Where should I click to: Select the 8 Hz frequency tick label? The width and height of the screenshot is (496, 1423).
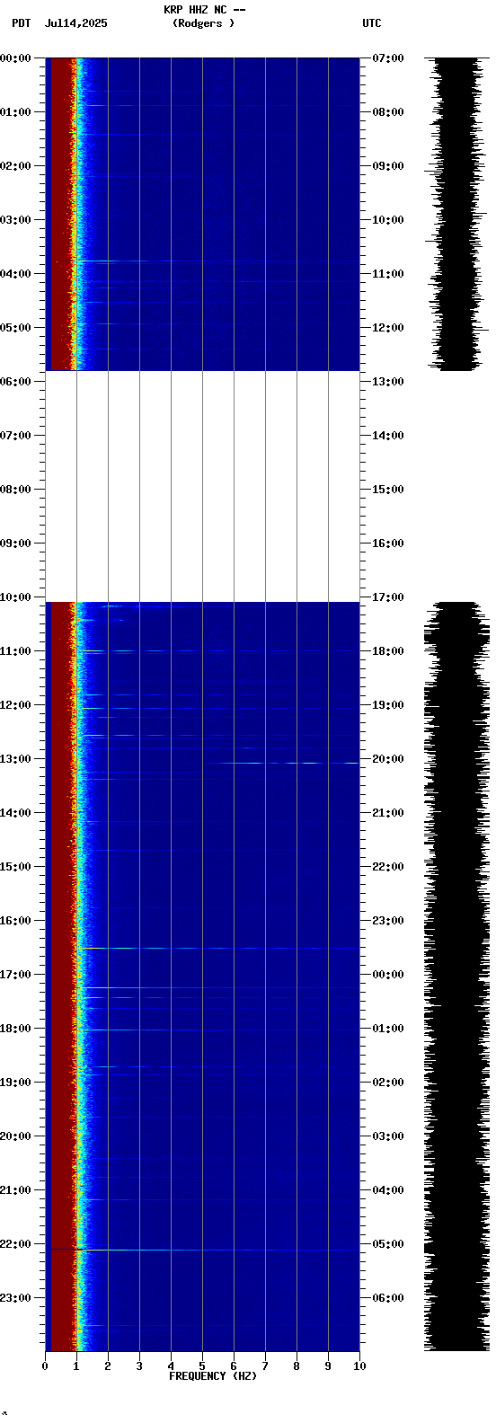point(297,1366)
